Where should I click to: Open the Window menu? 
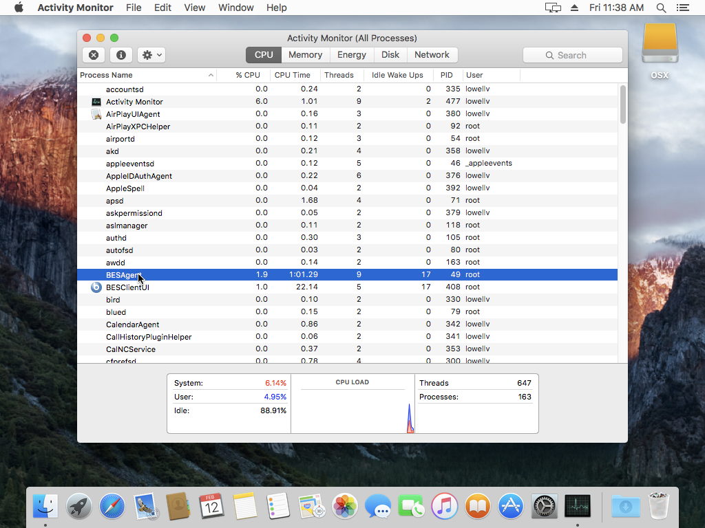(236, 8)
